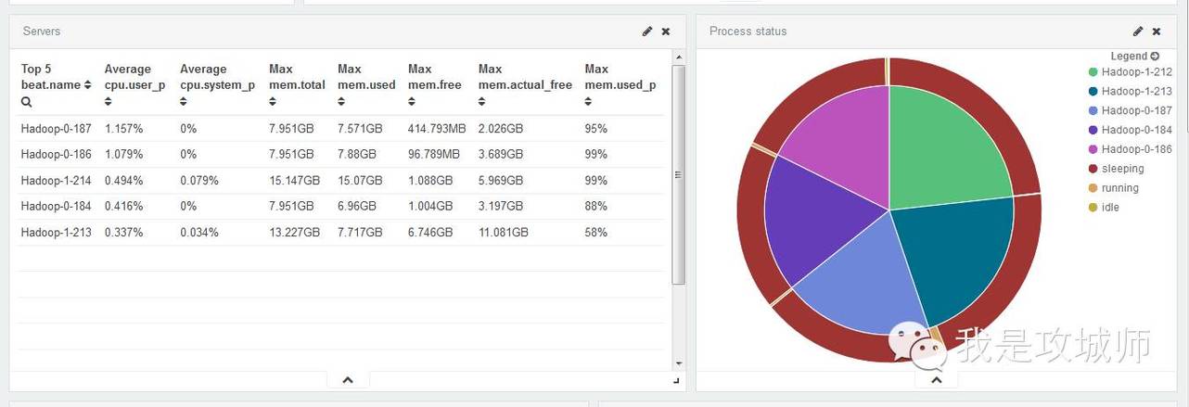Collapse Servers panel with bottom chevron
The image size is (1189, 407).
pyautogui.click(x=348, y=379)
